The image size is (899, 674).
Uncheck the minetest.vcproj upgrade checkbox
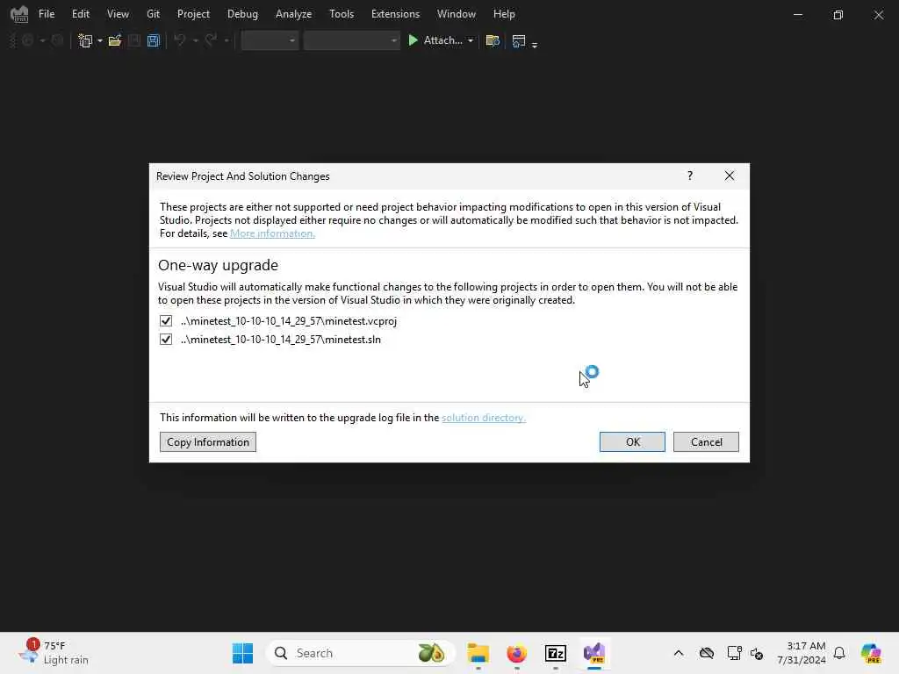(x=166, y=321)
